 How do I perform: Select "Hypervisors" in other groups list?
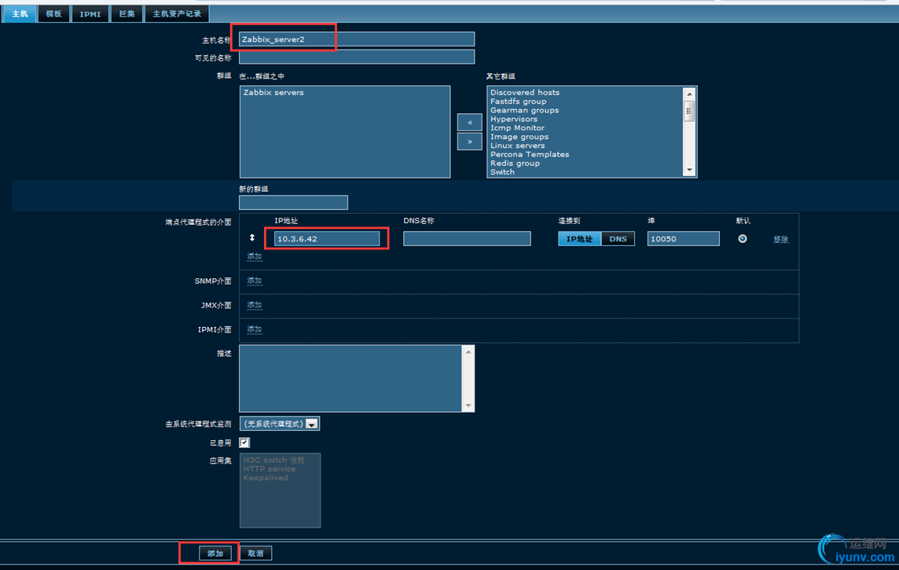[514, 120]
